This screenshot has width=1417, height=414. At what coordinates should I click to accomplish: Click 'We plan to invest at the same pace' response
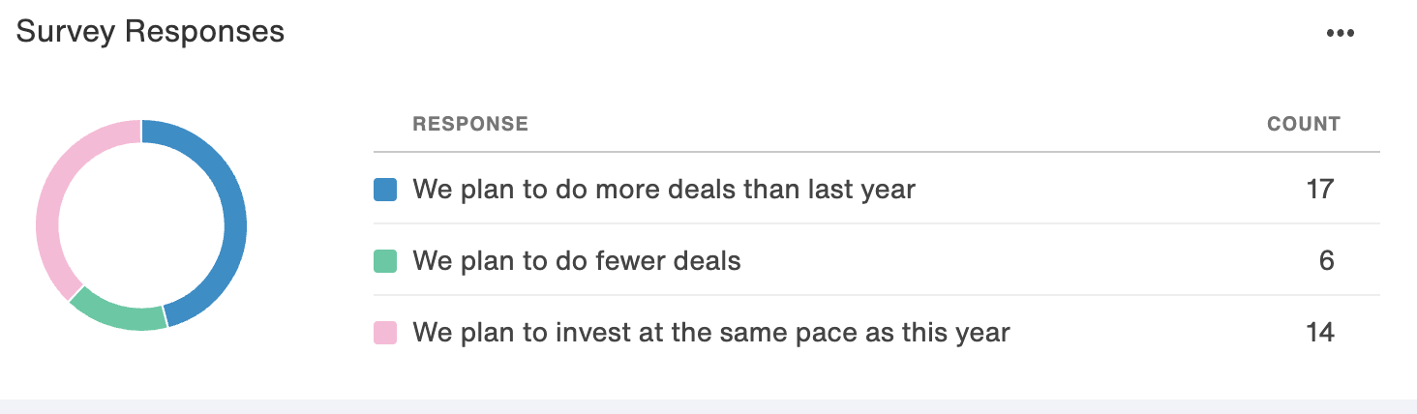pyautogui.click(x=711, y=333)
